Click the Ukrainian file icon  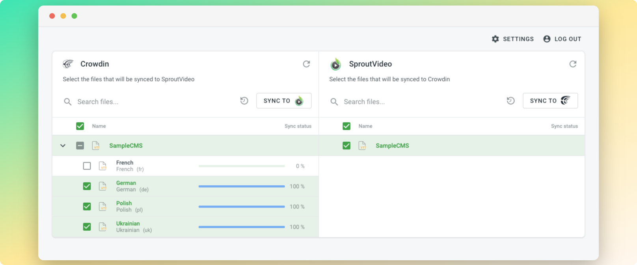(x=102, y=227)
